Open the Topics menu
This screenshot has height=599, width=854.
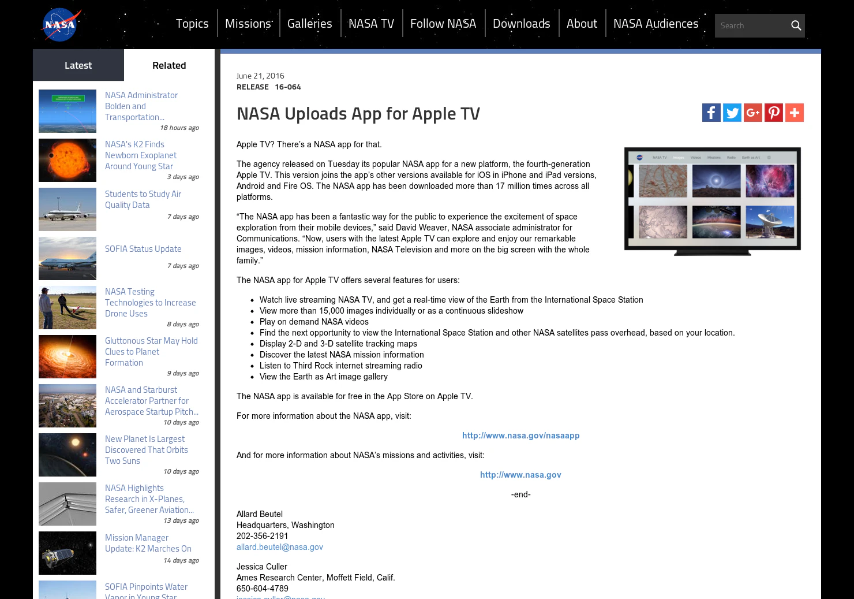(192, 24)
